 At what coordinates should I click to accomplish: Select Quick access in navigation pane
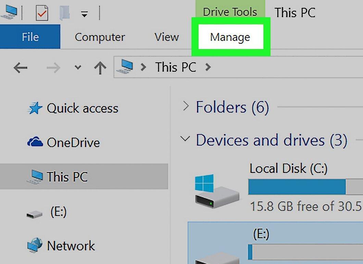click(x=73, y=108)
